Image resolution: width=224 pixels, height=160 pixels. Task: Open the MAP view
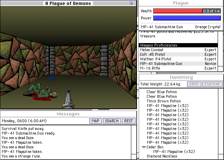96,121
